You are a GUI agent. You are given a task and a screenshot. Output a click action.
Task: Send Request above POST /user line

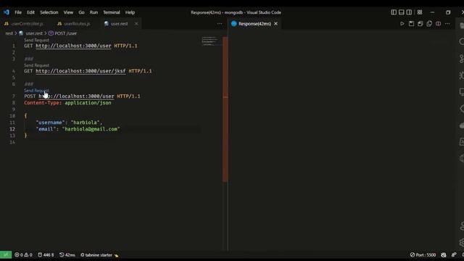[x=37, y=90]
